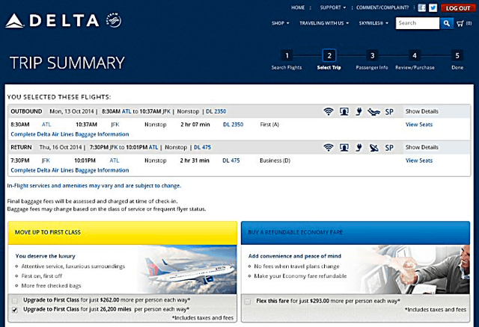The height and width of the screenshot is (327, 479).
Task: Go to step 1 Search Flights
Action: [x=287, y=60]
